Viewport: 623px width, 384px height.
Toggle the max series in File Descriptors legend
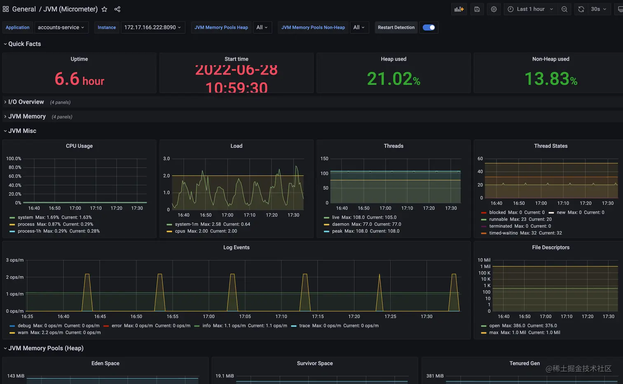(x=494, y=332)
